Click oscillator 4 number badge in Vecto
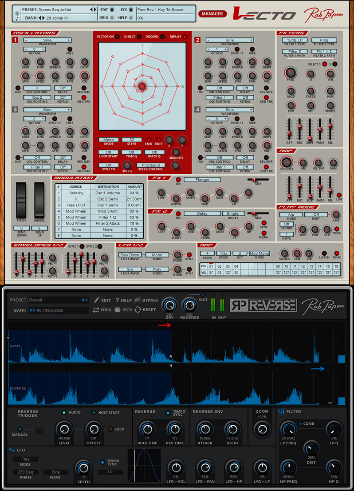The image size is (354, 491). pyautogui.click(x=197, y=109)
